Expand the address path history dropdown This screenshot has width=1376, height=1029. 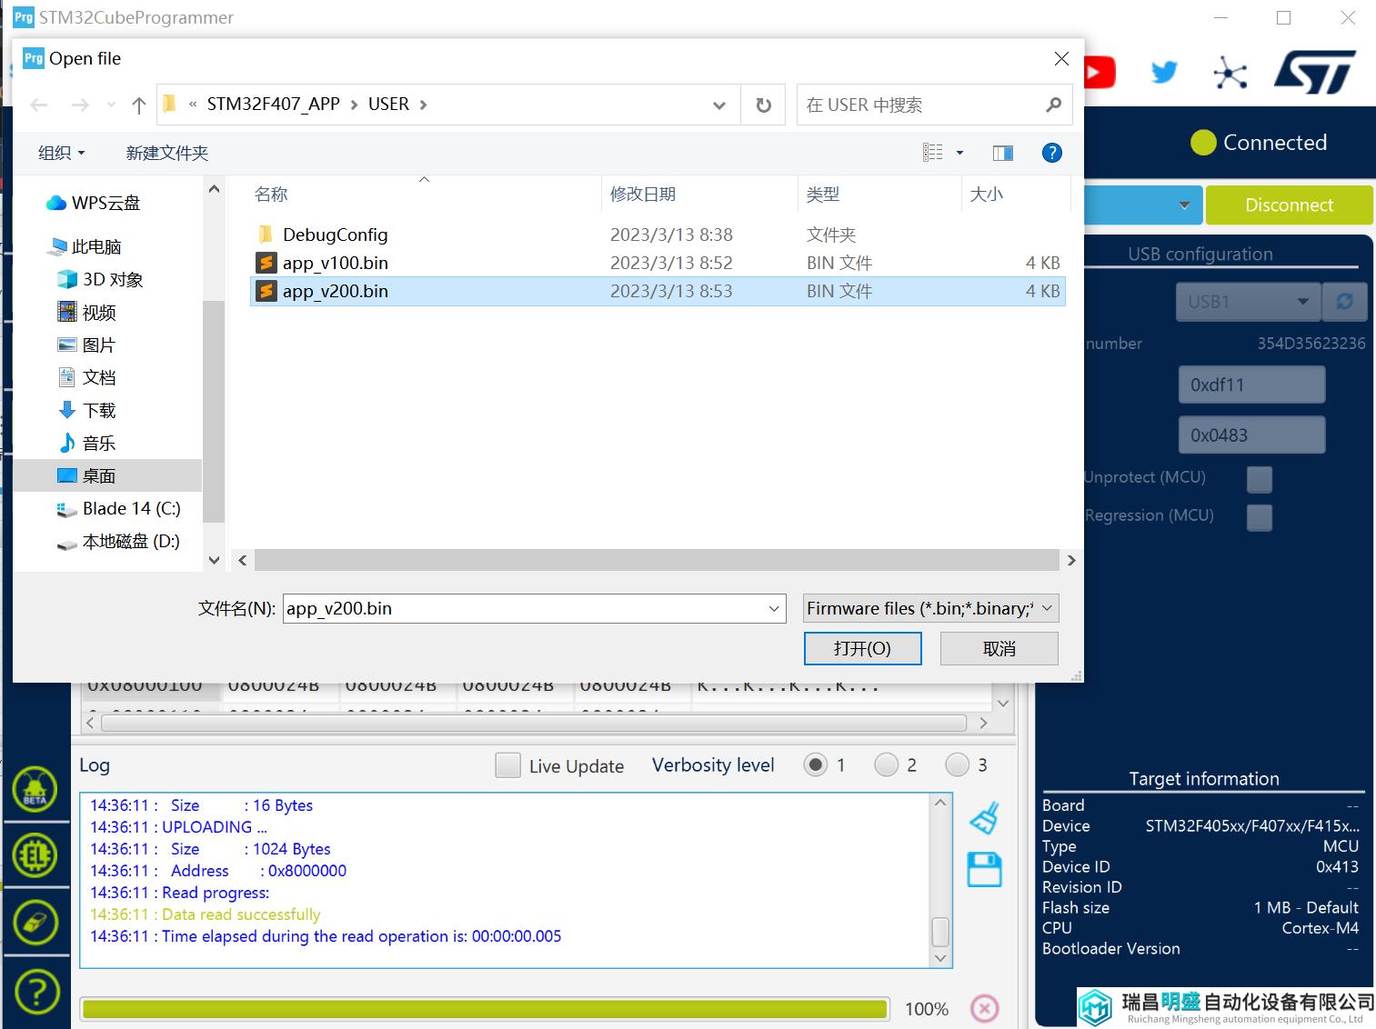(x=719, y=105)
